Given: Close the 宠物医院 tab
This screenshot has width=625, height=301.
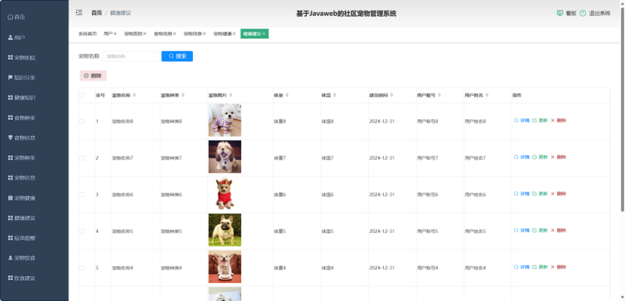Looking at the screenshot, I should (x=145, y=34).
